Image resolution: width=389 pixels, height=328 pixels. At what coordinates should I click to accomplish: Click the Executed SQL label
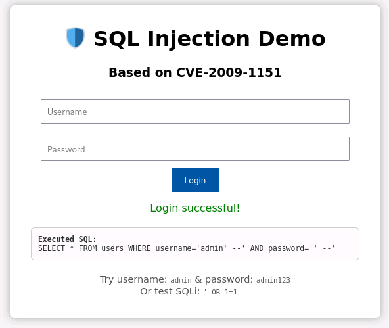coord(67,239)
